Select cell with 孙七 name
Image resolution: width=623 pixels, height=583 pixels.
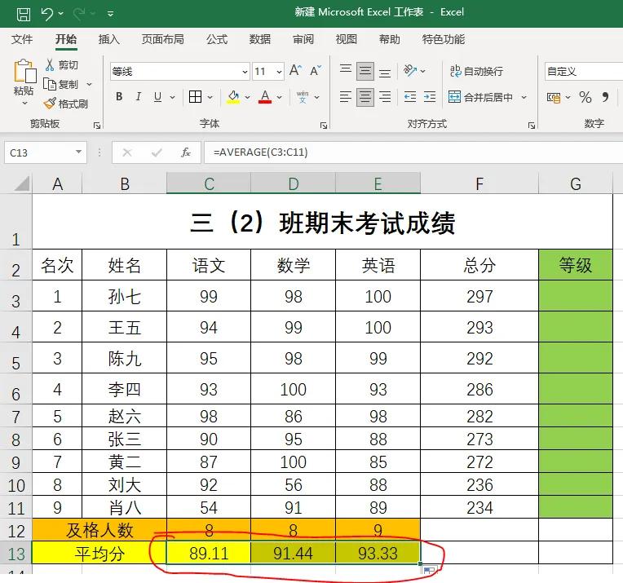(125, 296)
